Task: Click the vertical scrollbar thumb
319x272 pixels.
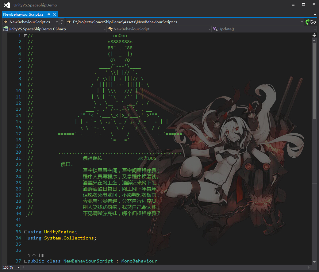Action: 314,81
